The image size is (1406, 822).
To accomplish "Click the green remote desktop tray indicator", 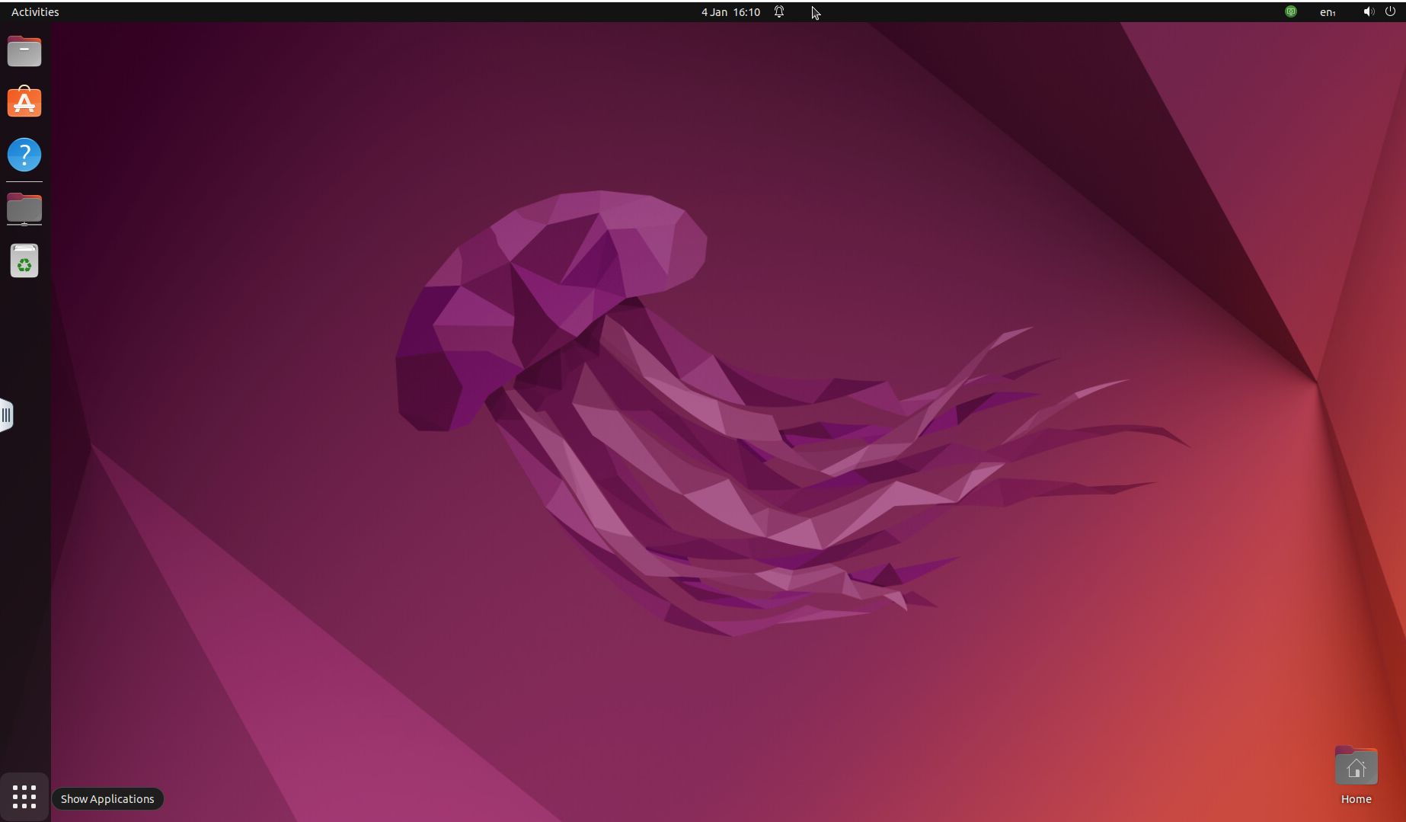I will 1291,11.
